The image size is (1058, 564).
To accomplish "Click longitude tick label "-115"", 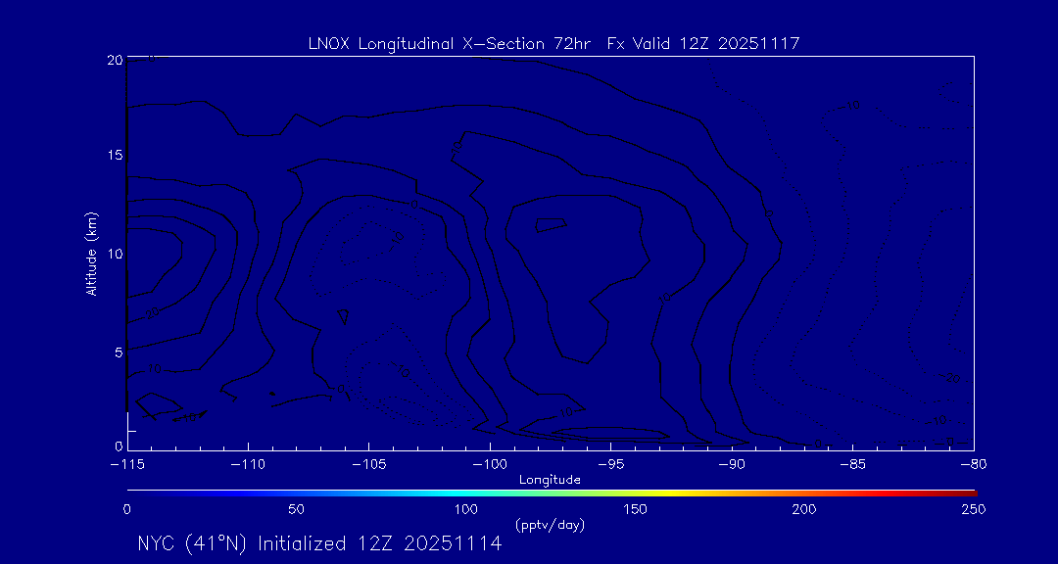I will coord(127,465).
